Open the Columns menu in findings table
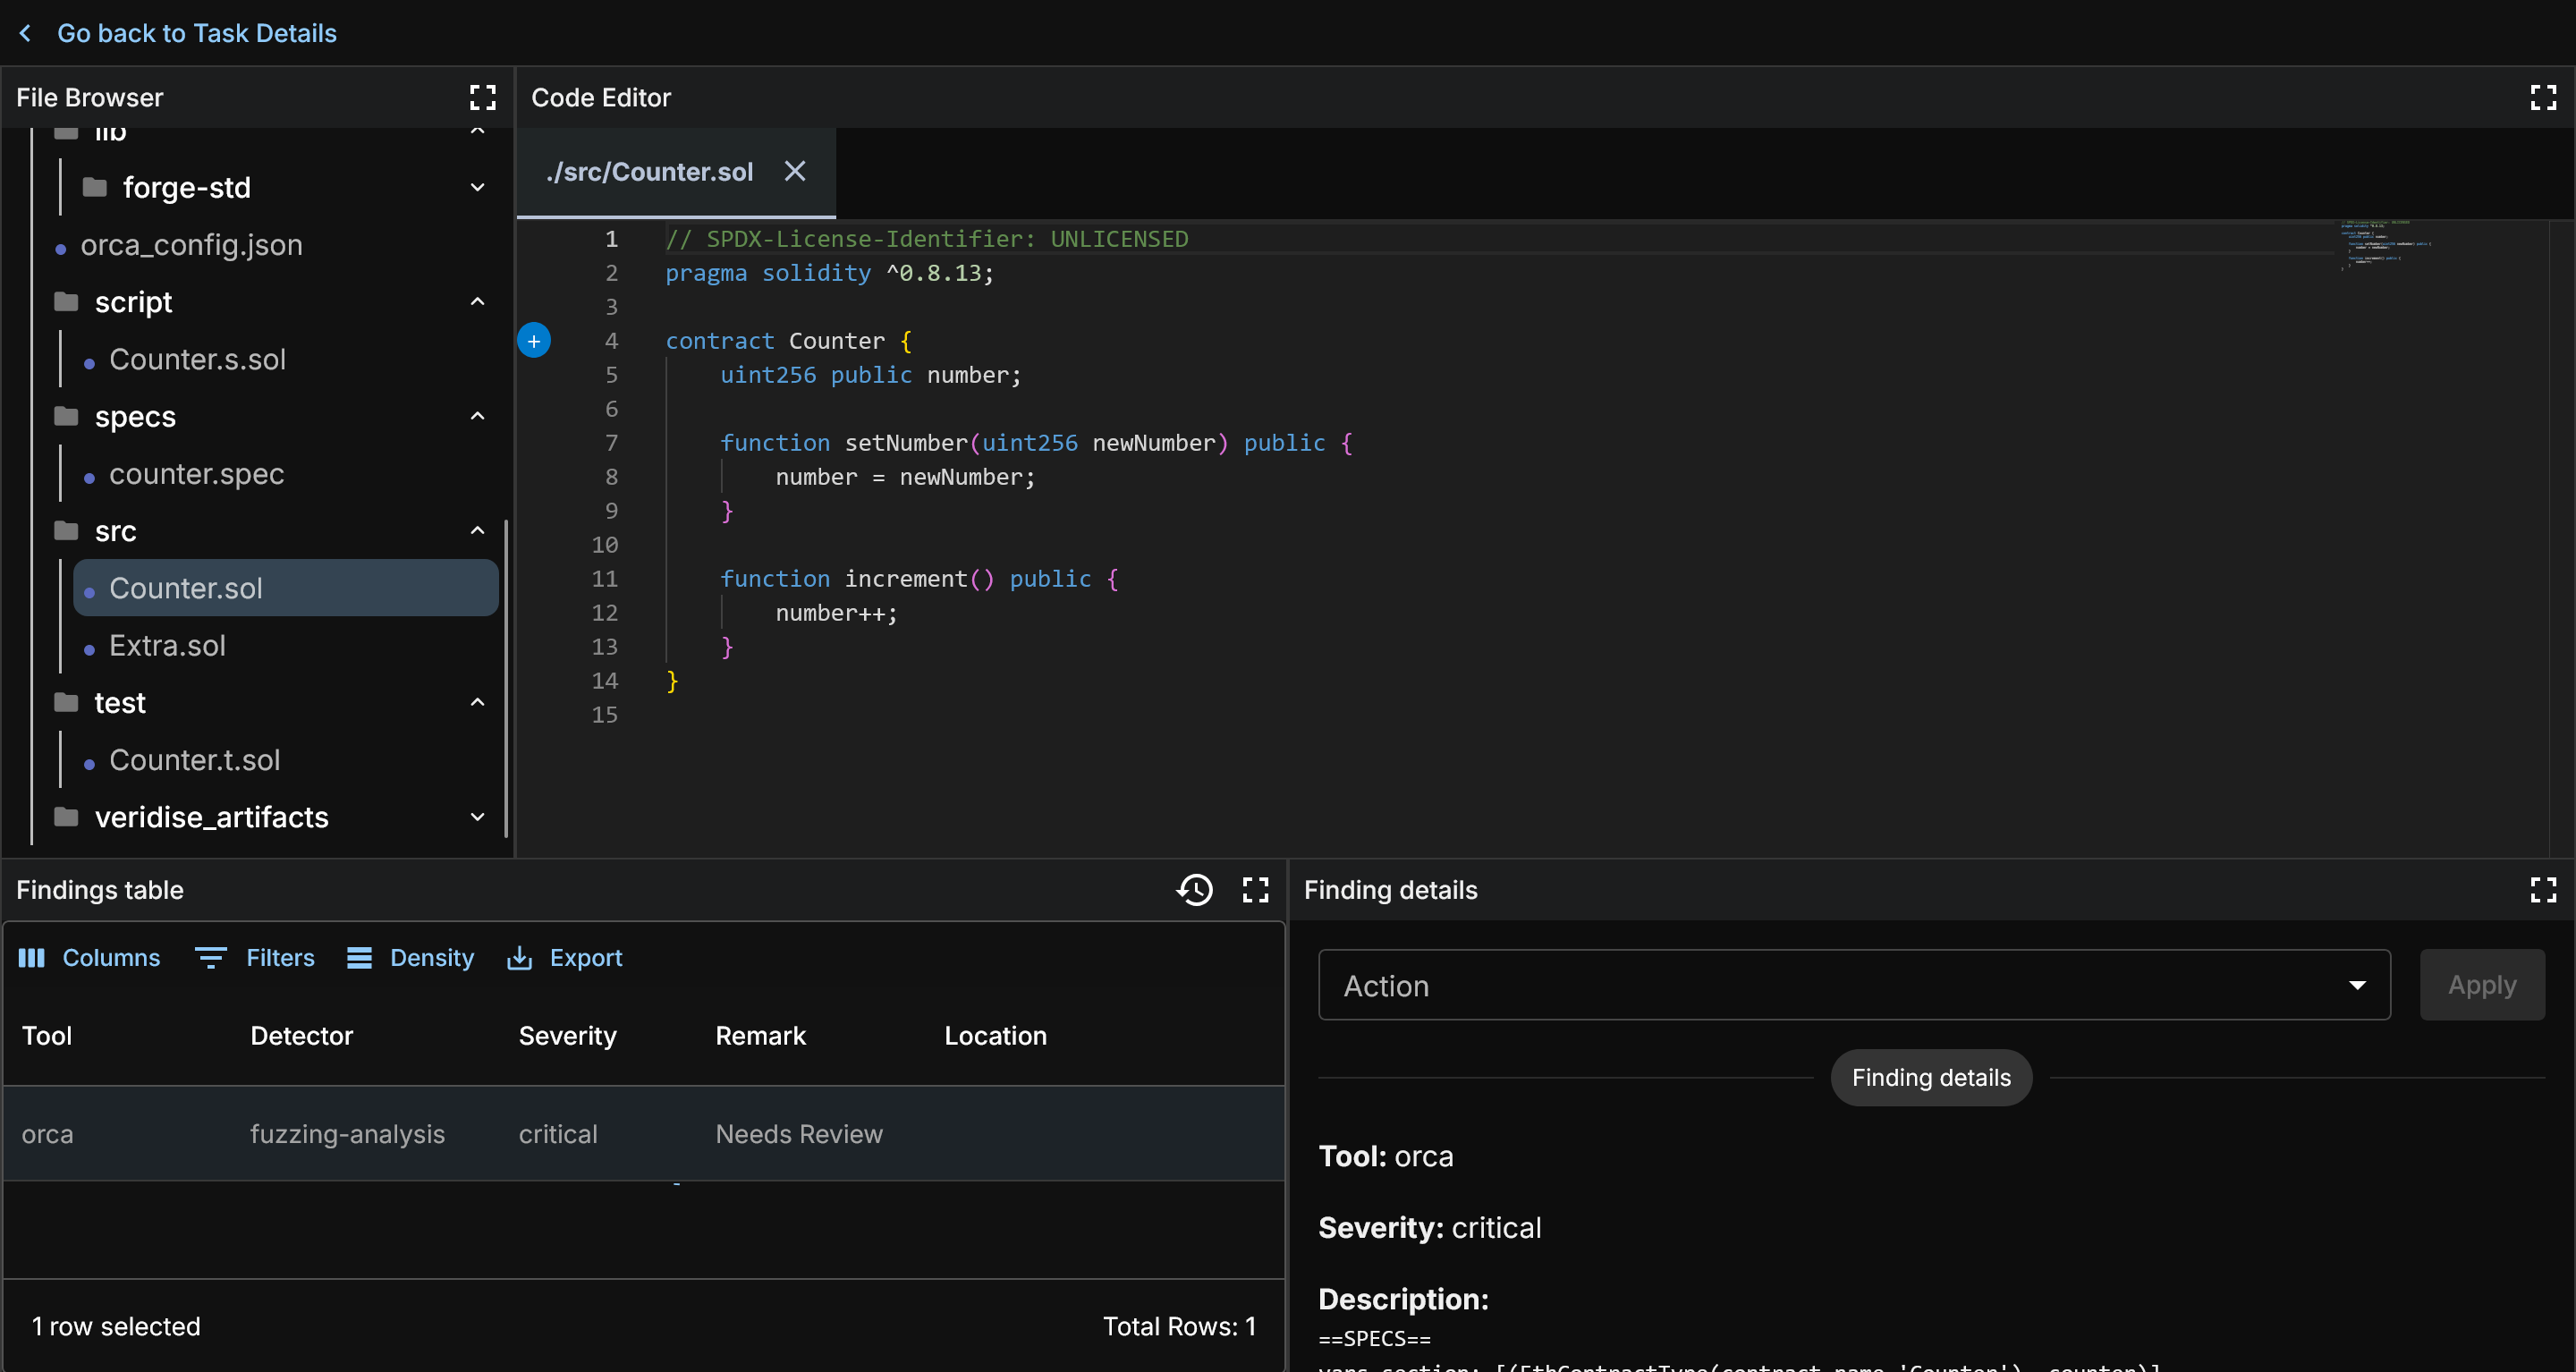The width and height of the screenshot is (2576, 1372). tap(89, 958)
